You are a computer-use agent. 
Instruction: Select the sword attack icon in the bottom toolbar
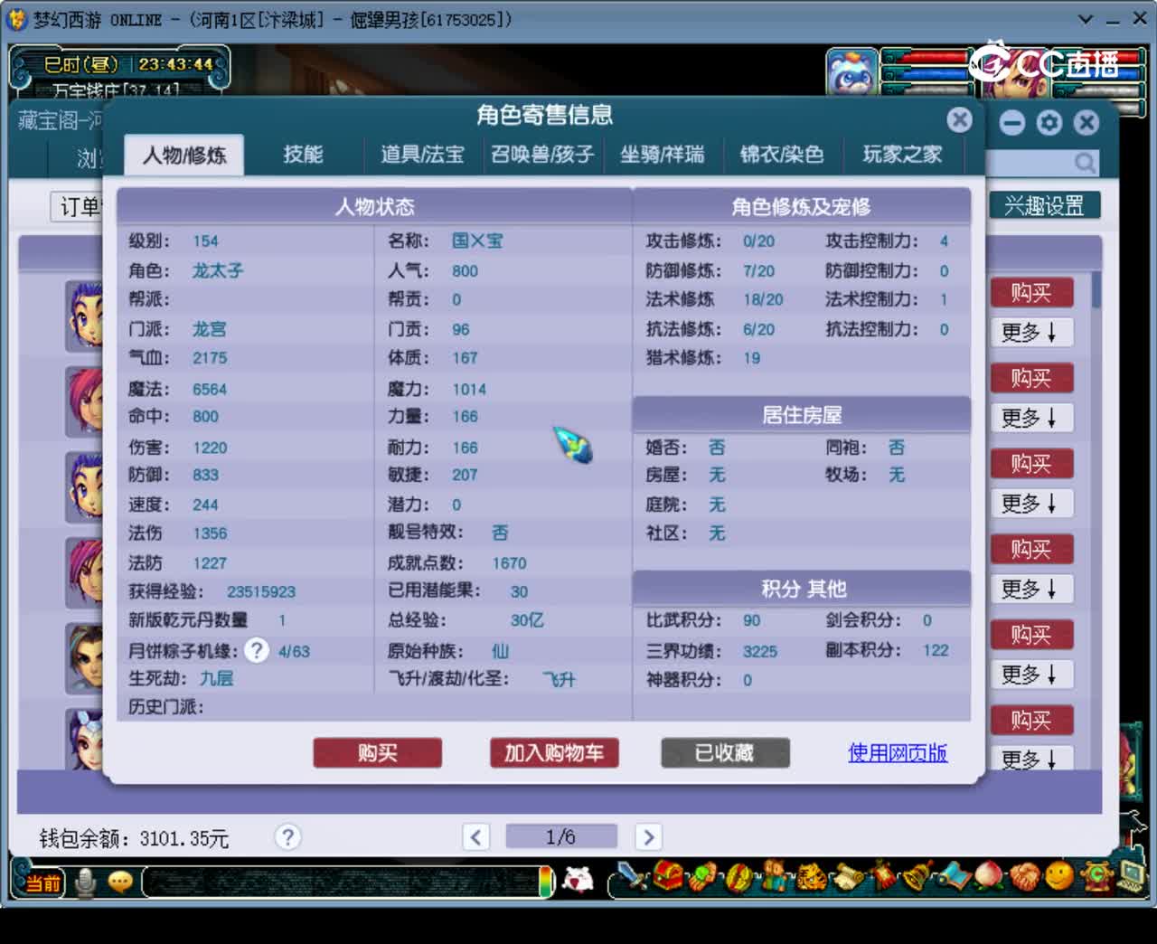[x=630, y=877]
